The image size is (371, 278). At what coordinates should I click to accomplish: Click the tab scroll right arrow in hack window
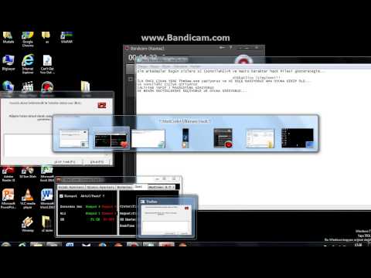[x=174, y=187]
